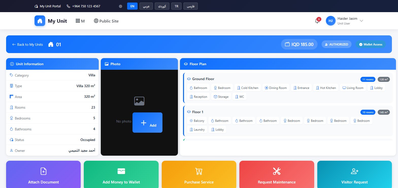The image size is (398, 188).
Task: Click the Attach Document file icon
Action: point(43,171)
